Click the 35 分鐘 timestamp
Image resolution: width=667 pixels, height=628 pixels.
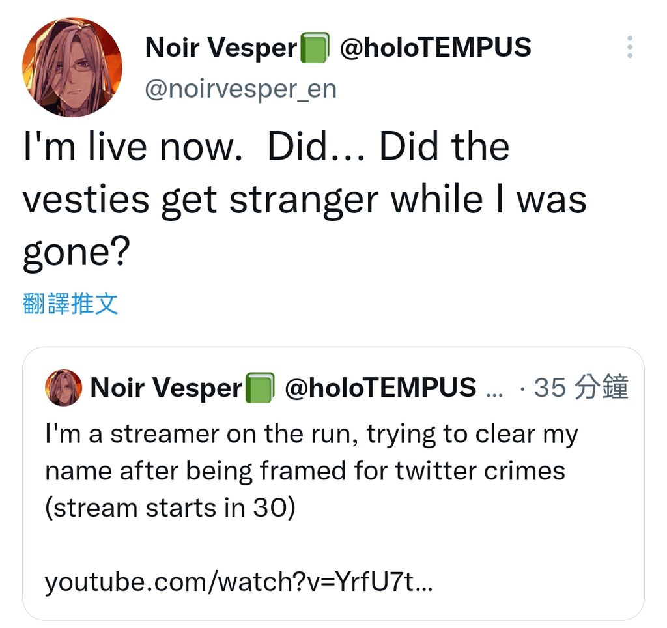pos(581,388)
